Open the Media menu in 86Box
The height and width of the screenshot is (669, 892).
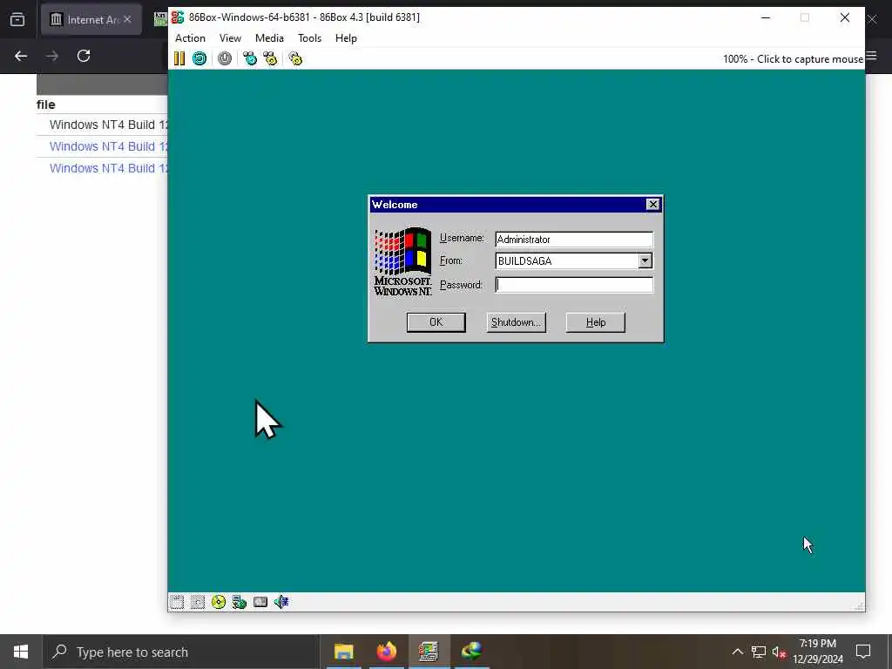click(270, 38)
